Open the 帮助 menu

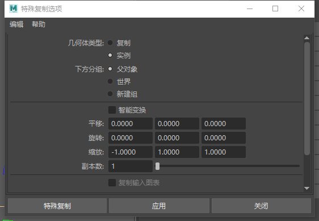(39, 24)
